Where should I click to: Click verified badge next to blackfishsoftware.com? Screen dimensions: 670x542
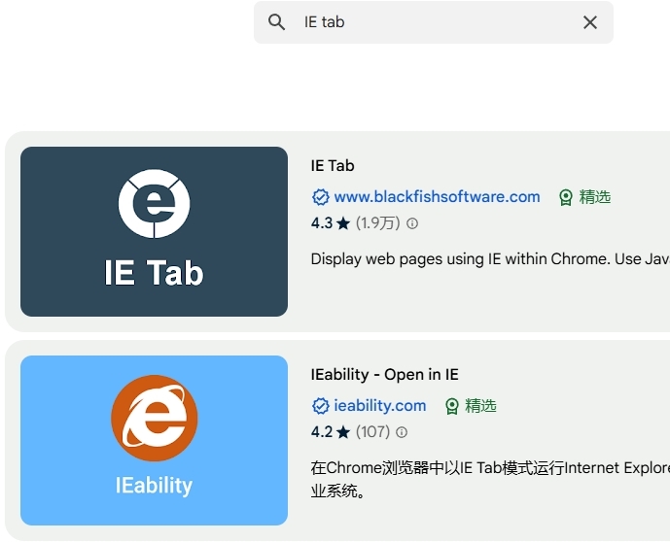(321, 197)
